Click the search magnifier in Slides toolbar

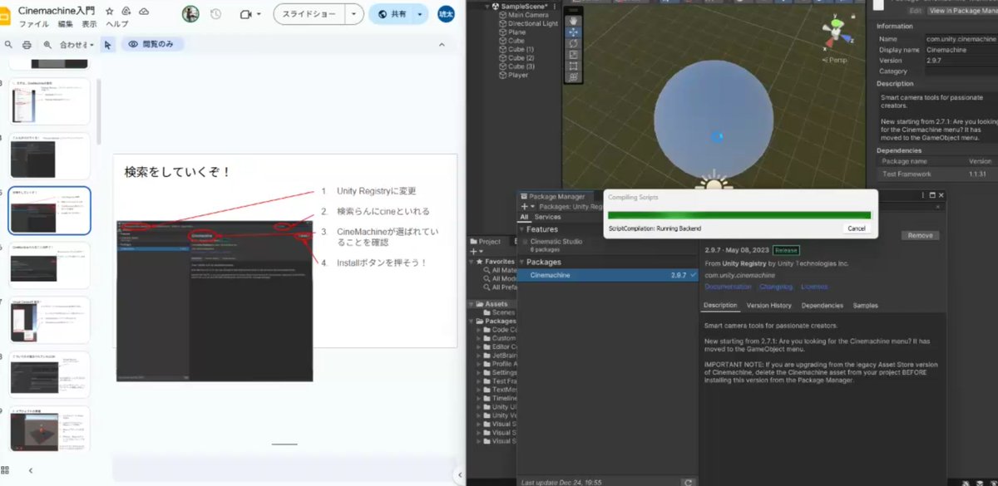(x=8, y=45)
